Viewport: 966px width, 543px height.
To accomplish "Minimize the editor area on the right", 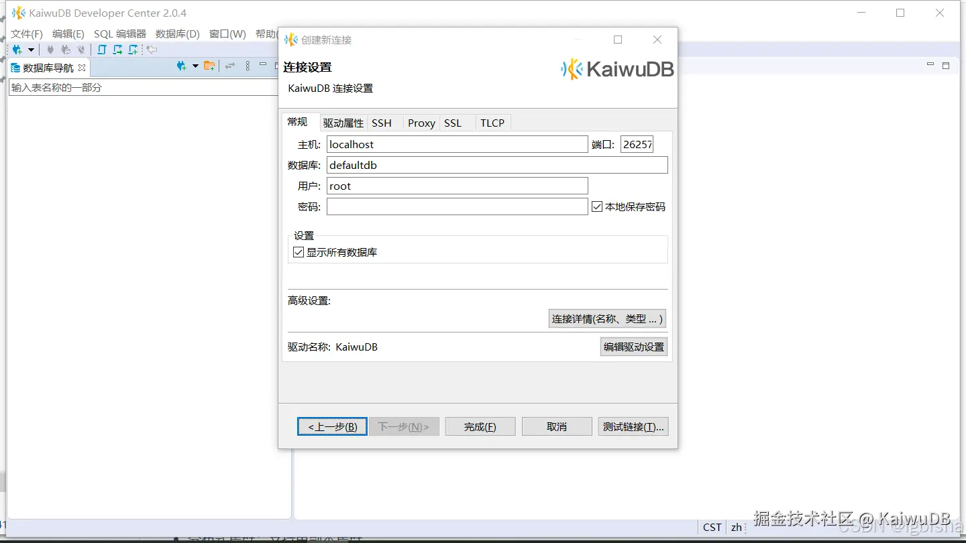I will (x=930, y=65).
